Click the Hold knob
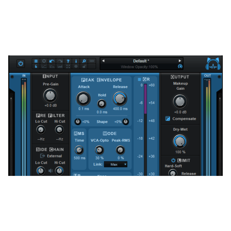Image resolution: width=231 pixels, height=231 pixels. (x=102, y=104)
